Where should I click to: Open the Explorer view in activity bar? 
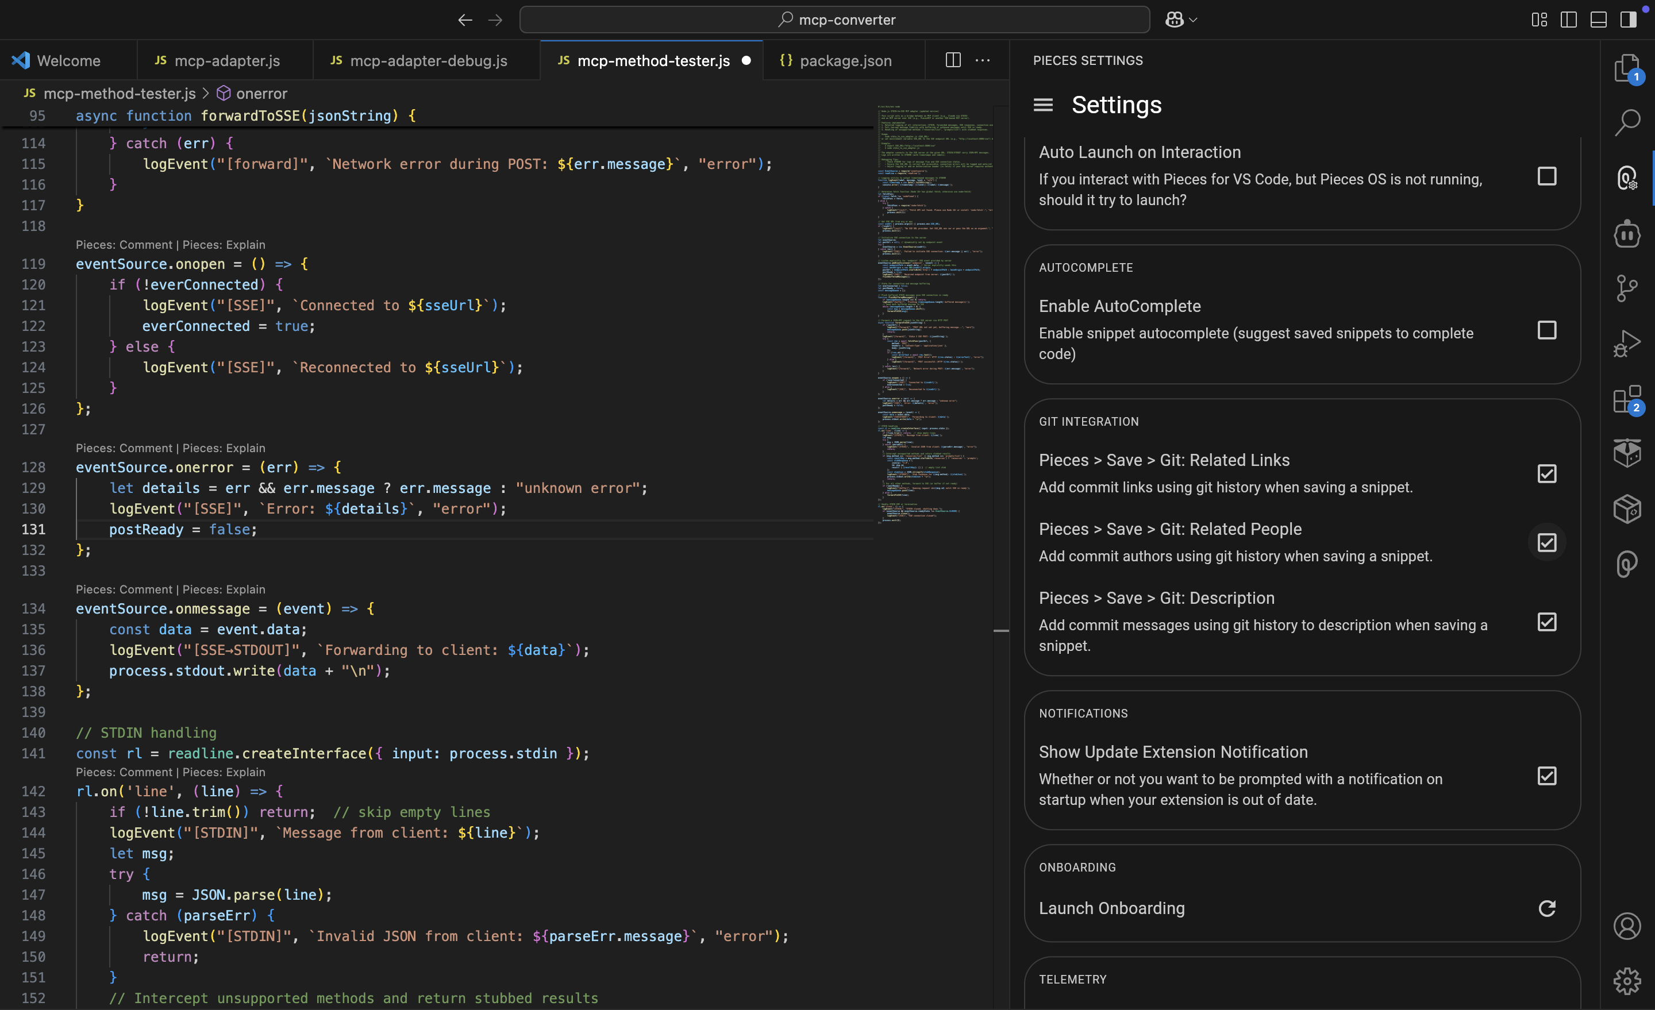coord(1627,68)
